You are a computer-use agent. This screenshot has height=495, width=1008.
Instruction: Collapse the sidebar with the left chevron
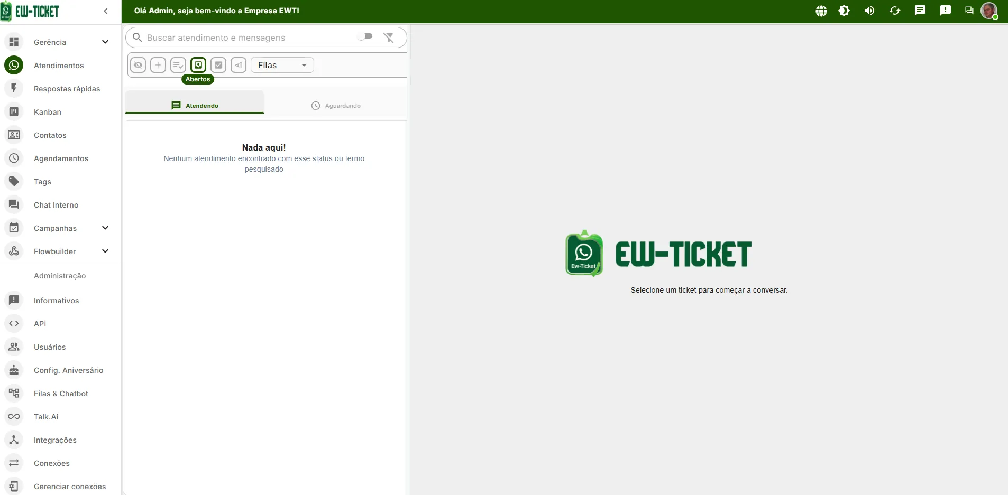(x=106, y=11)
